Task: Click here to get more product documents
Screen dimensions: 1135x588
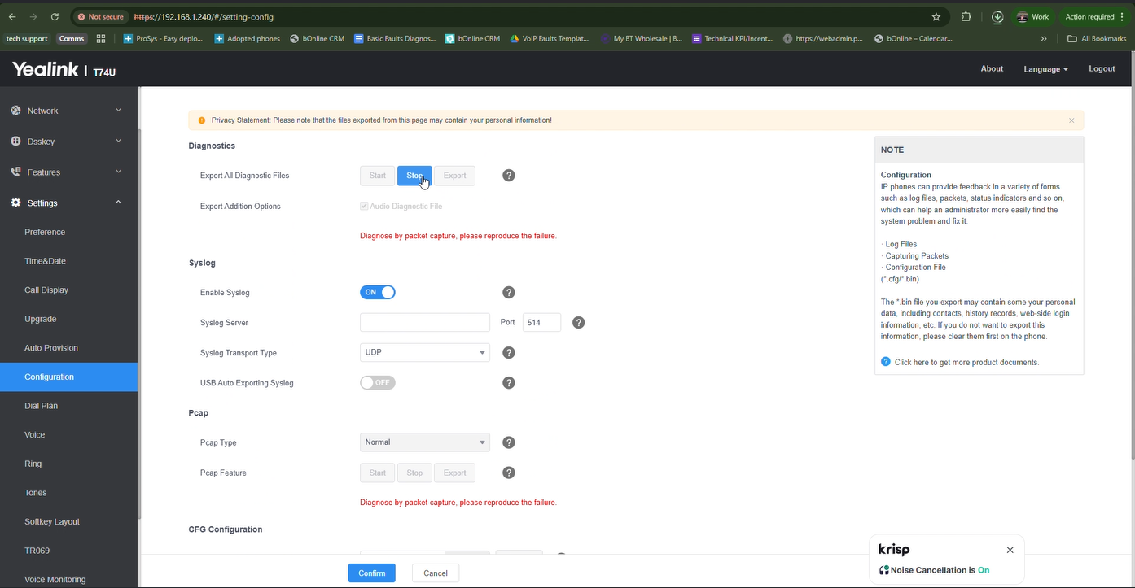Action: pyautogui.click(x=966, y=363)
